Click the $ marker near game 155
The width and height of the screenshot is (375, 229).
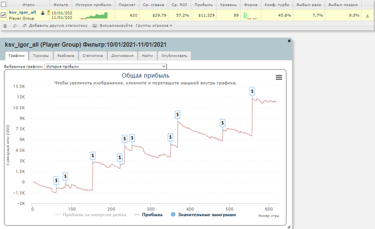[x=93, y=156]
